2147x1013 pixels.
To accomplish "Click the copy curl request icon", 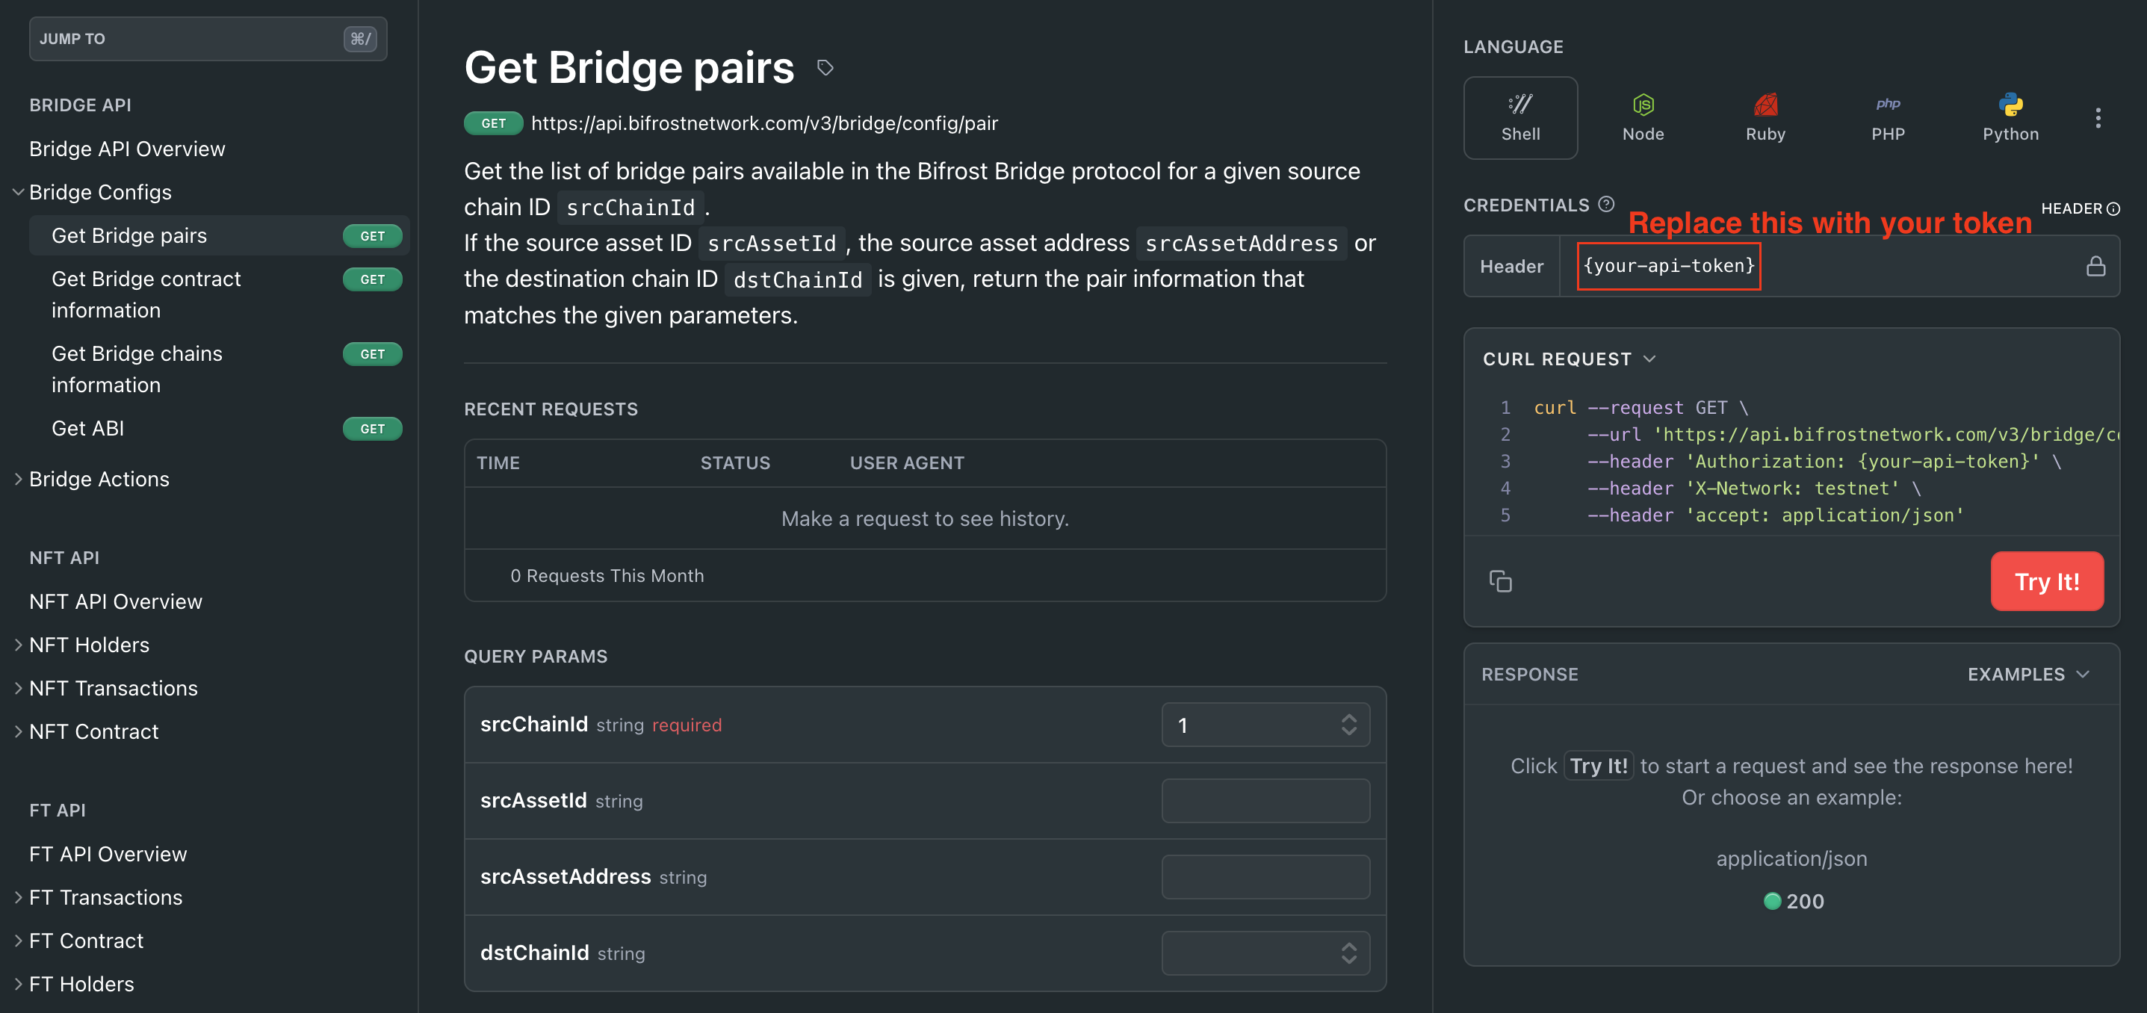I will (1501, 580).
